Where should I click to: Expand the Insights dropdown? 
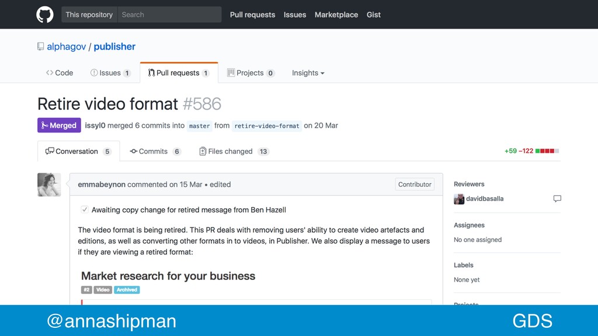point(308,73)
